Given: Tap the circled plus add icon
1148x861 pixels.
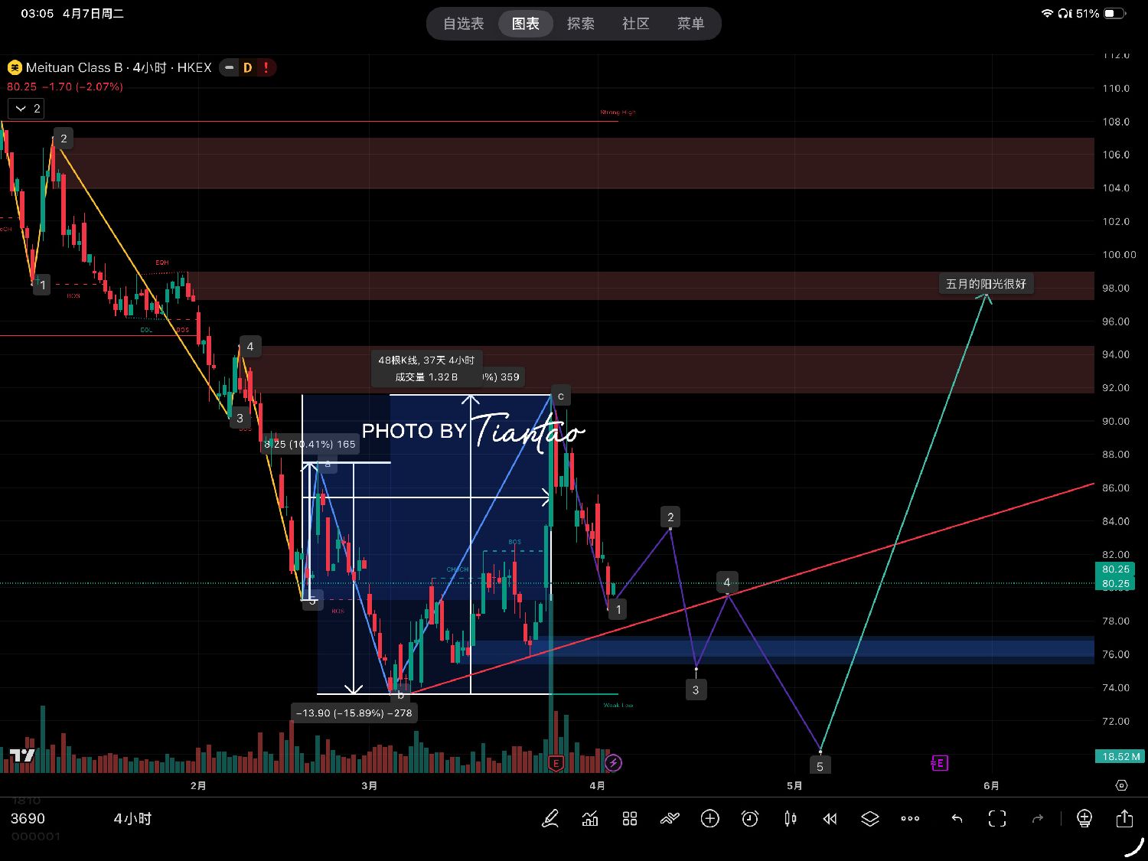Looking at the screenshot, I should coord(710,819).
